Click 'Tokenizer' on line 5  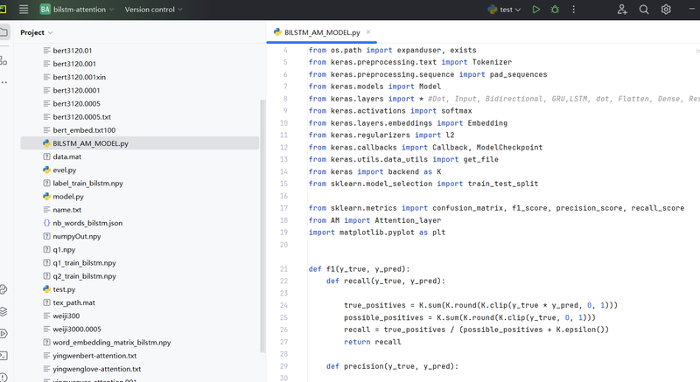pyautogui.click(x=492, y=62)
